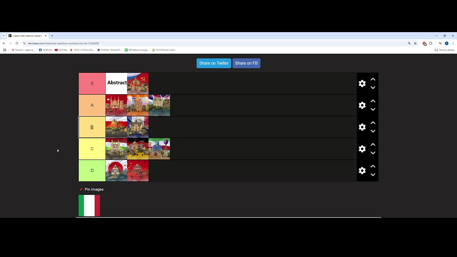This screenshot has height=257, width=457.
Task: Move the S tier row up
Action: point(373,79)
